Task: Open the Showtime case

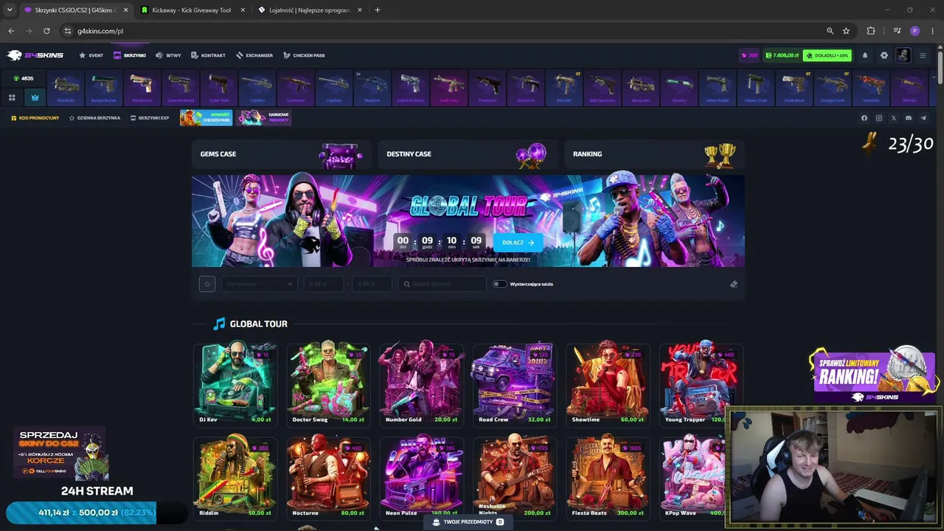Action: [607, 384]
